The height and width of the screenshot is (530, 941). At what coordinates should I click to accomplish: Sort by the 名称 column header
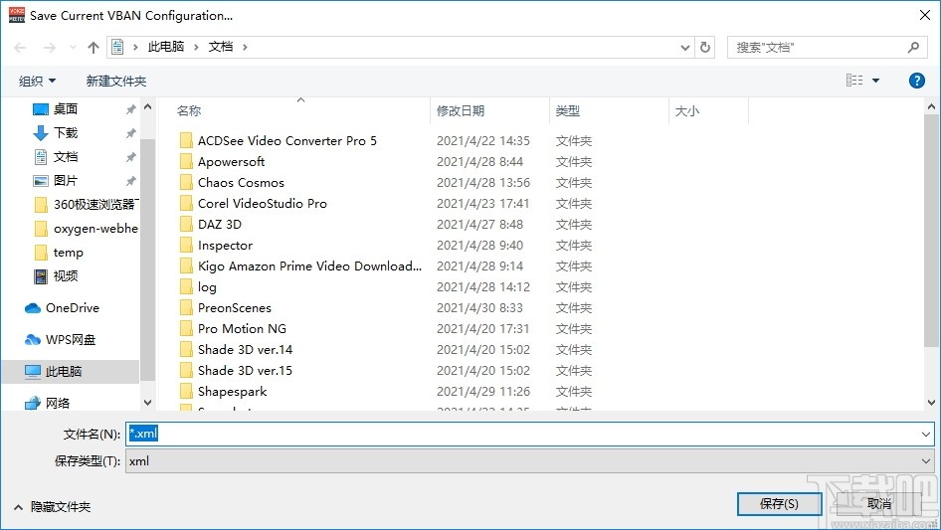[189, 111]
